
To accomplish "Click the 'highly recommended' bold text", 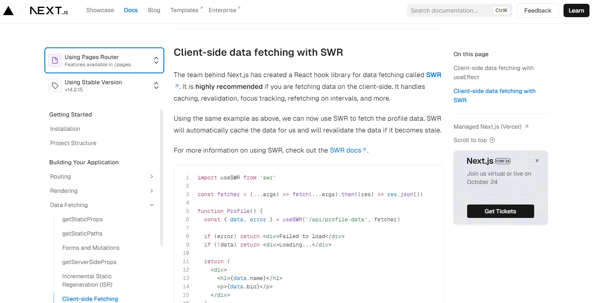I will [x=229, y=87].
